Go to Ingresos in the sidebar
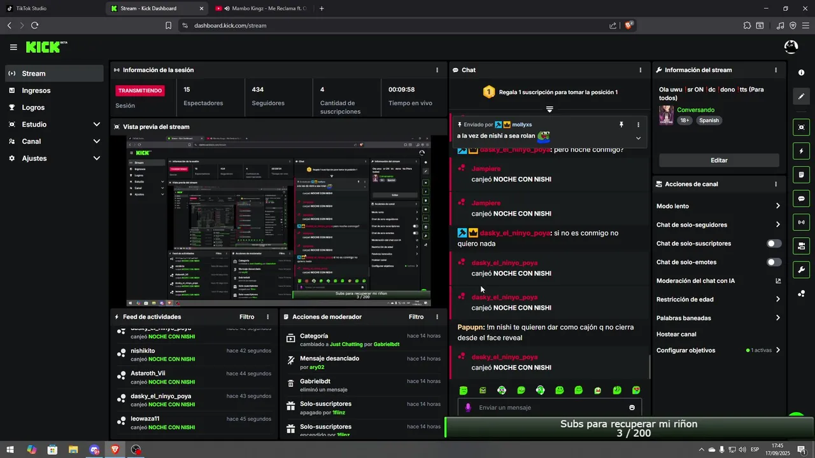Image resolution: width=815 pixels, height=458 pixels. click(x=54, y=90)
